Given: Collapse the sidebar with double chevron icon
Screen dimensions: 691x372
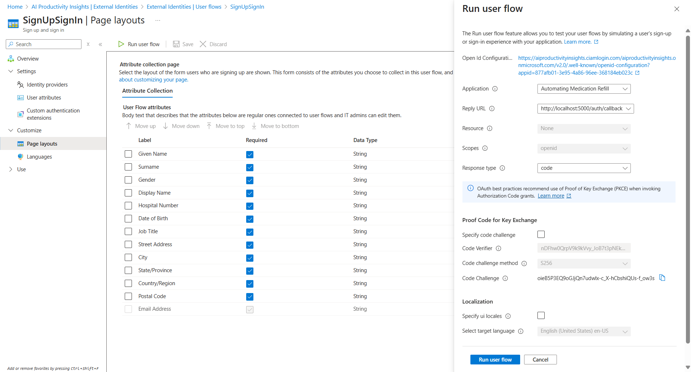Looking at the screenshot, I should point(100,44).
